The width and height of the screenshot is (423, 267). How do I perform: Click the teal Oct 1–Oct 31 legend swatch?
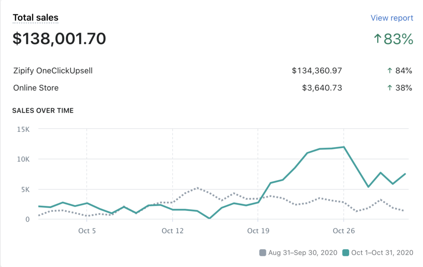pos(345,253)
